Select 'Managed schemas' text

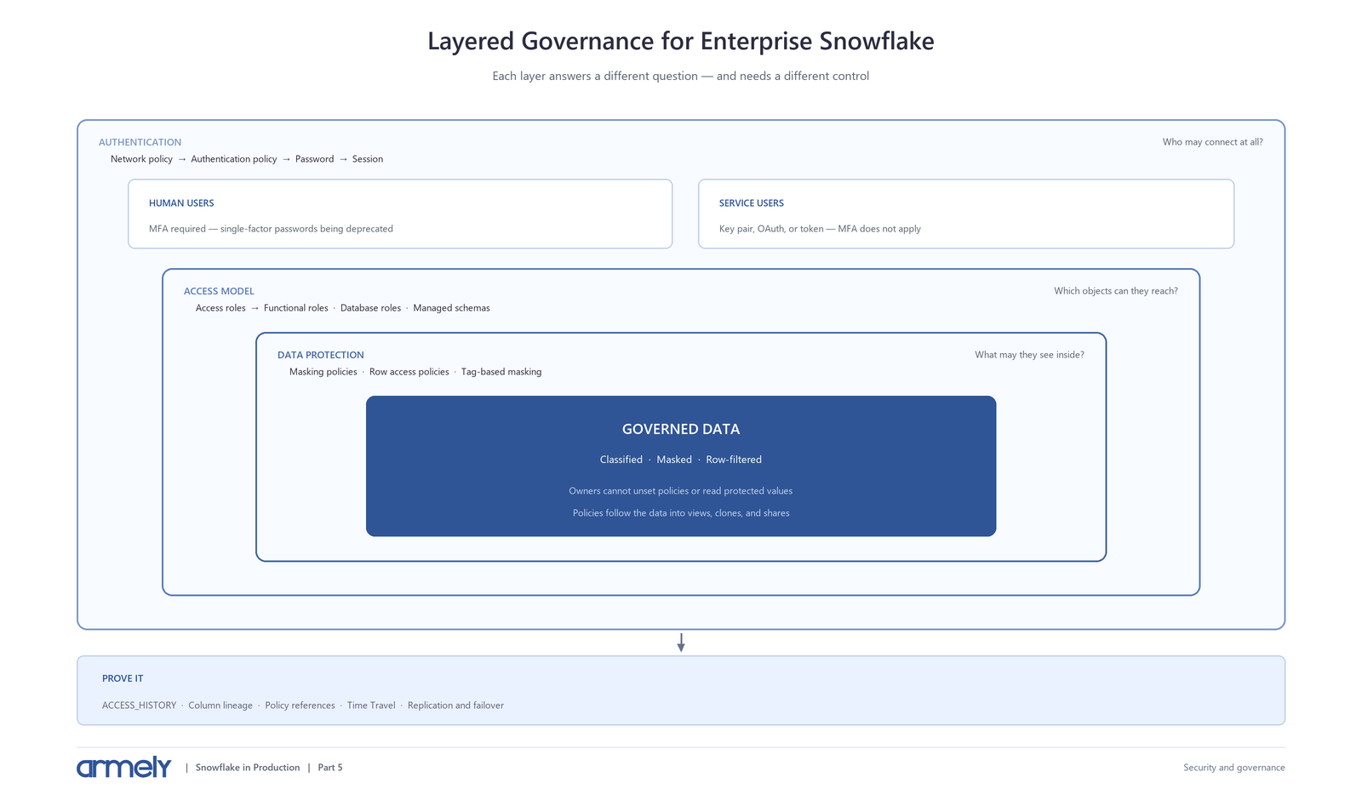tap(451, 308)
